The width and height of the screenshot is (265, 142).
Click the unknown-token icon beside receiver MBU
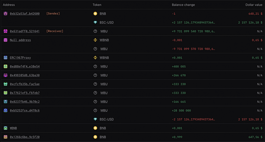click(95, 31)
